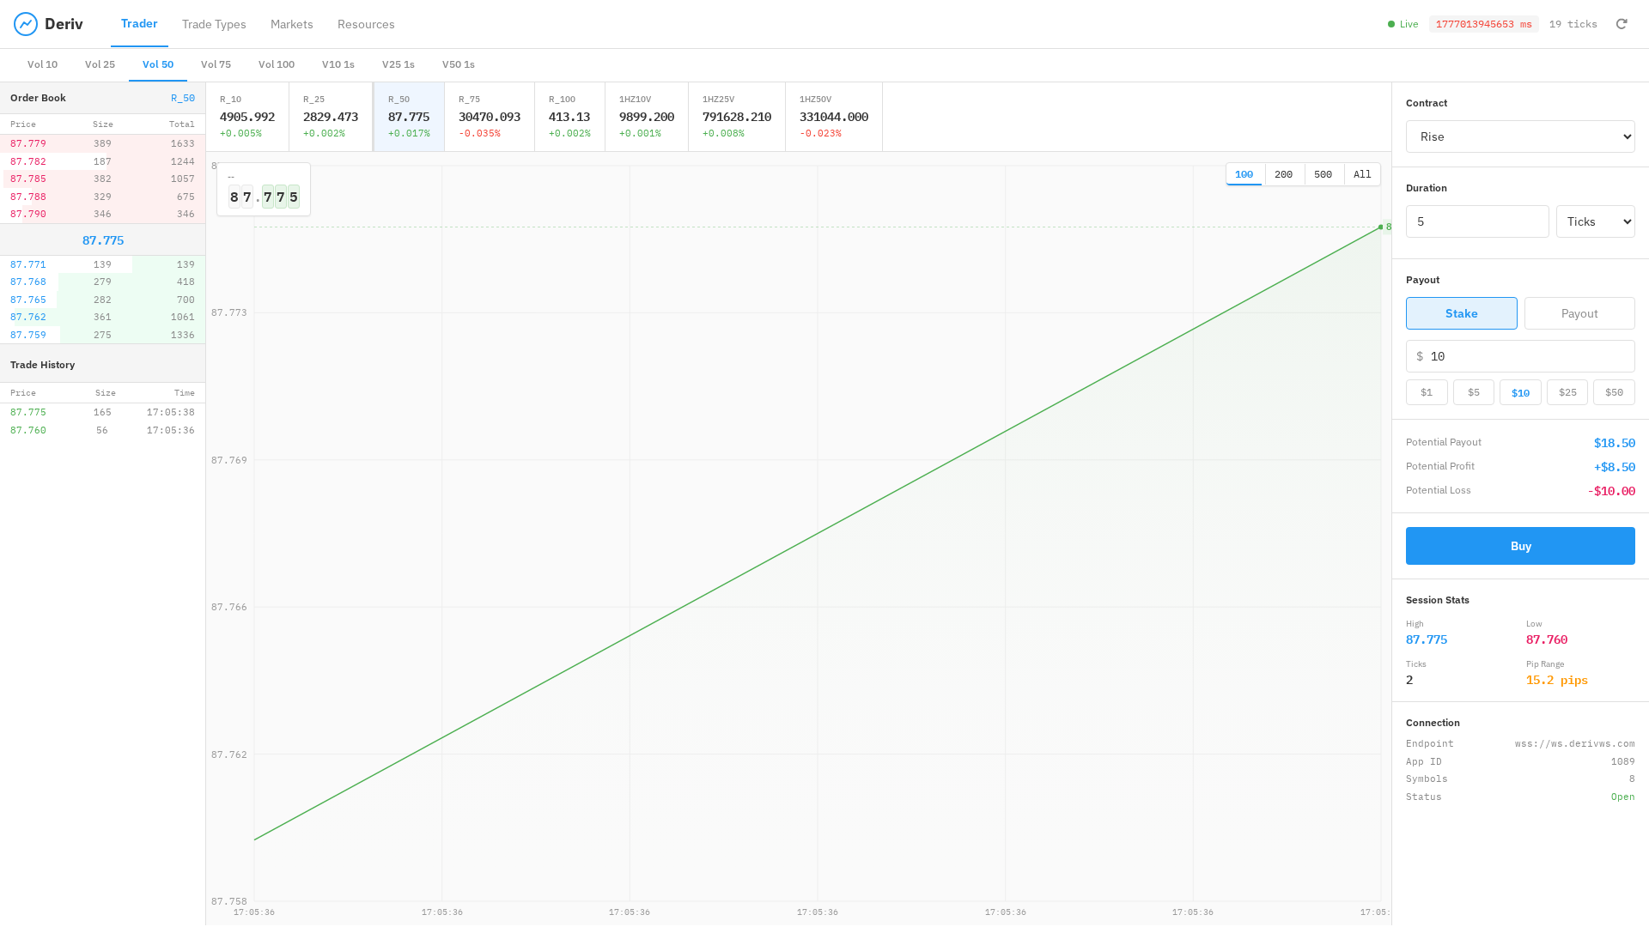Switch to the V10 1s tab

(x=338, y=64)
